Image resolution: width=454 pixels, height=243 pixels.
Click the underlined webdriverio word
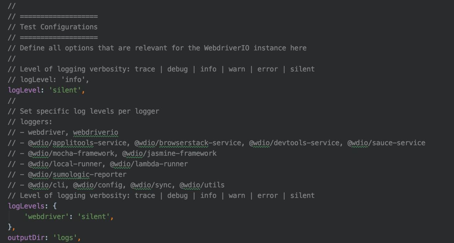point(95,132)
